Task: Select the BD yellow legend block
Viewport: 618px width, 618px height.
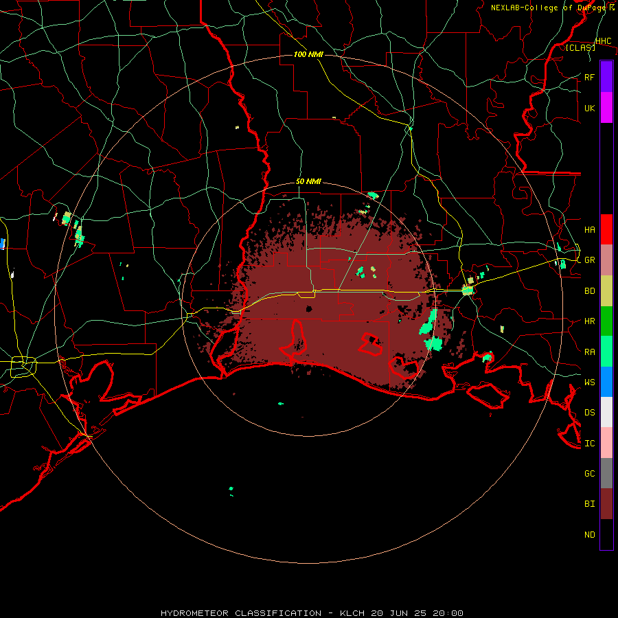Action: 606,291
